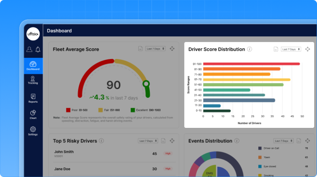Click the 91-100 score range bar

(251, 64)
